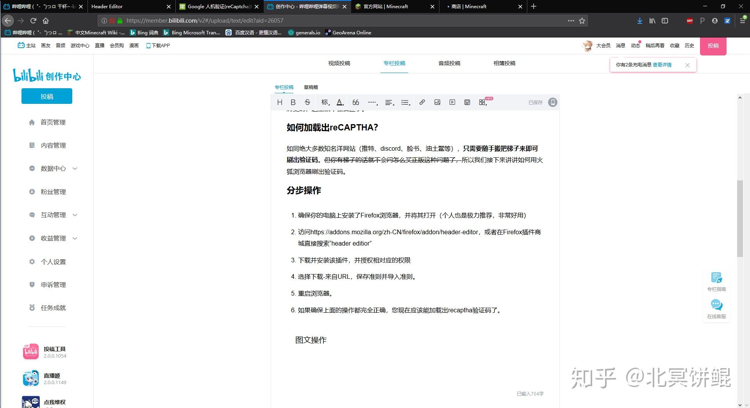Dismiss the 充电消息 notification popup
The image size is (750, 408).
tap(687, 65)
